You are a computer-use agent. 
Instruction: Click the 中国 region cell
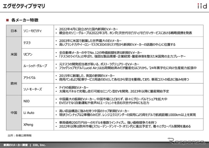click(14, 113)
